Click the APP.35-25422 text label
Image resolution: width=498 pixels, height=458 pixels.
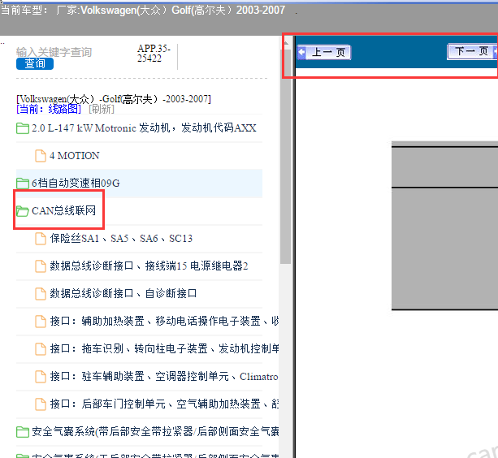(154, 54)
